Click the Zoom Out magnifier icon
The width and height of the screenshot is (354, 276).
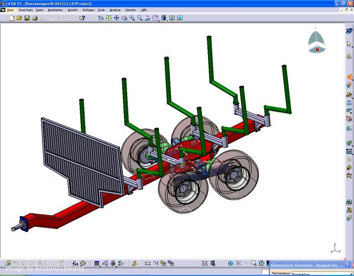140,18
